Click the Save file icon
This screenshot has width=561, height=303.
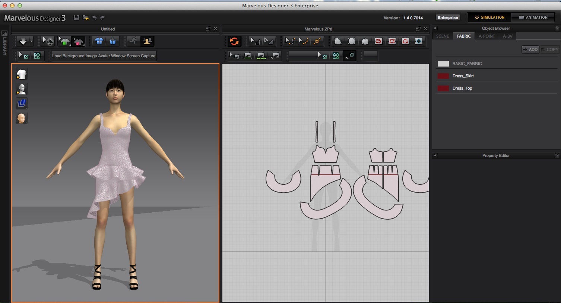pos(76,18)
